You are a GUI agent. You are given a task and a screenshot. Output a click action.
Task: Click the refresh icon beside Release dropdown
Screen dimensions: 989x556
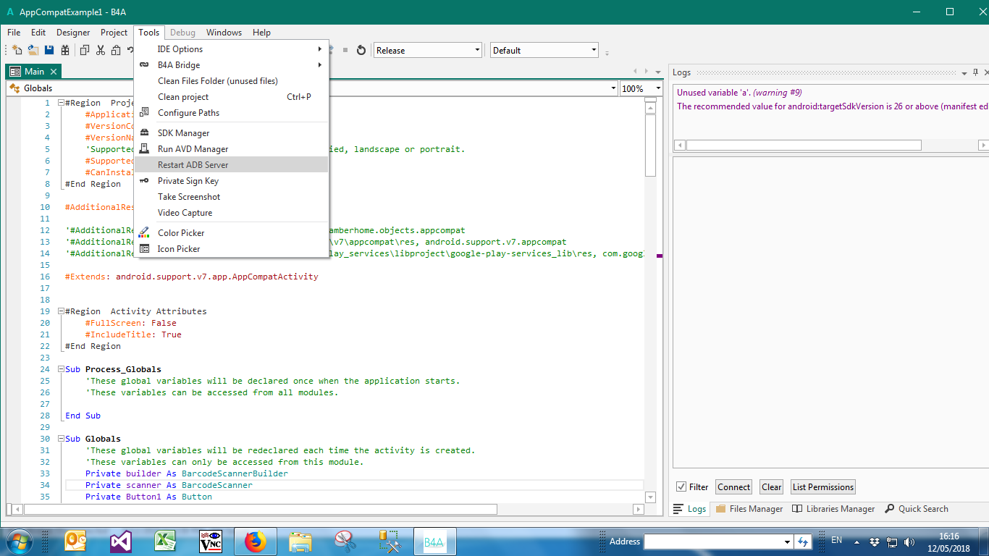click(x=361, y=50)
